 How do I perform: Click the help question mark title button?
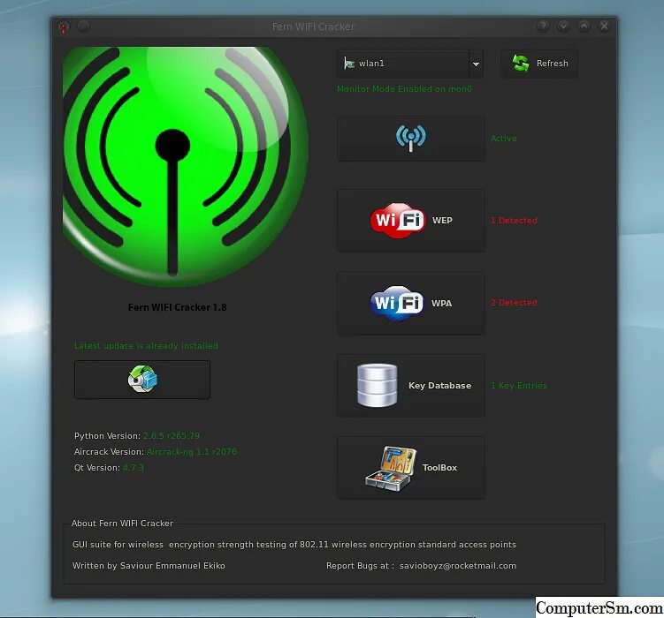pyautogui.click(x=543, y=26)
